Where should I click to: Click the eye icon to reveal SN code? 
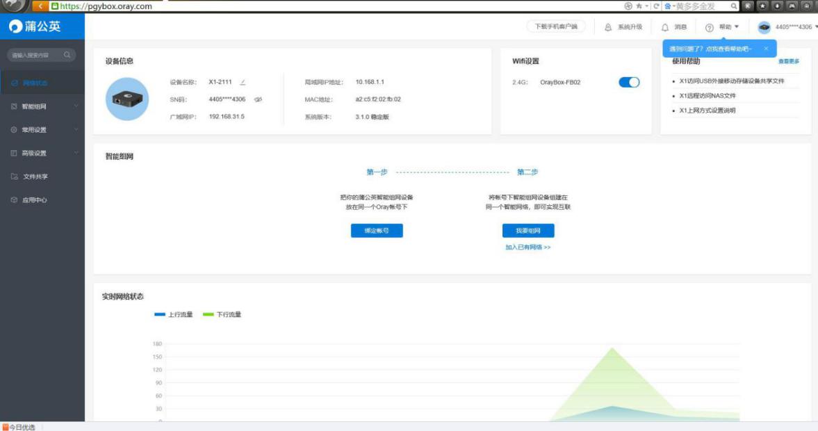pos(258,99)
